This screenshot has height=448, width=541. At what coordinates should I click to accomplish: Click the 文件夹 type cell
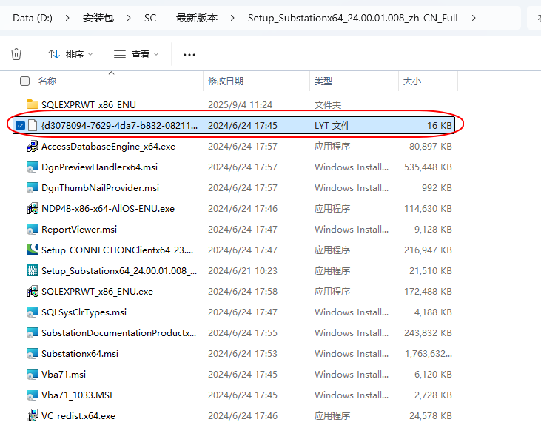click(327, 104)
